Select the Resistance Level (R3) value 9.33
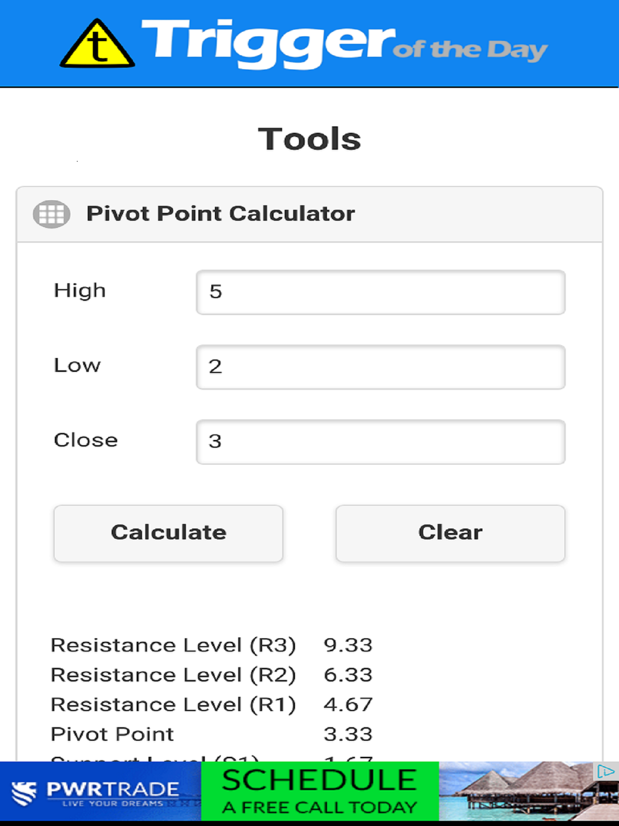This screenshot has height=826, width=619. 348,645
